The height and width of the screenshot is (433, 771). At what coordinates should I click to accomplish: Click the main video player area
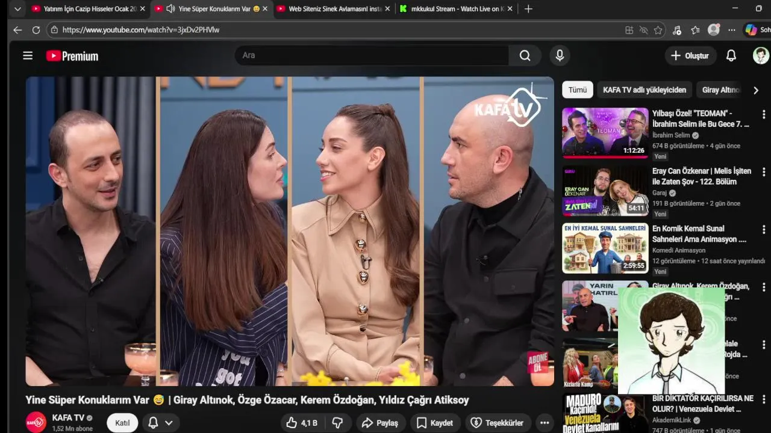coord(290,231)
